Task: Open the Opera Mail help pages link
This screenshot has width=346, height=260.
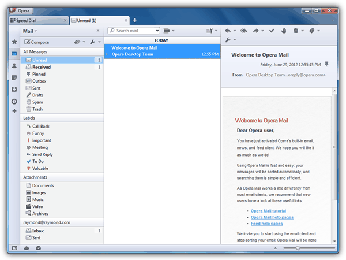Action: 272,217
